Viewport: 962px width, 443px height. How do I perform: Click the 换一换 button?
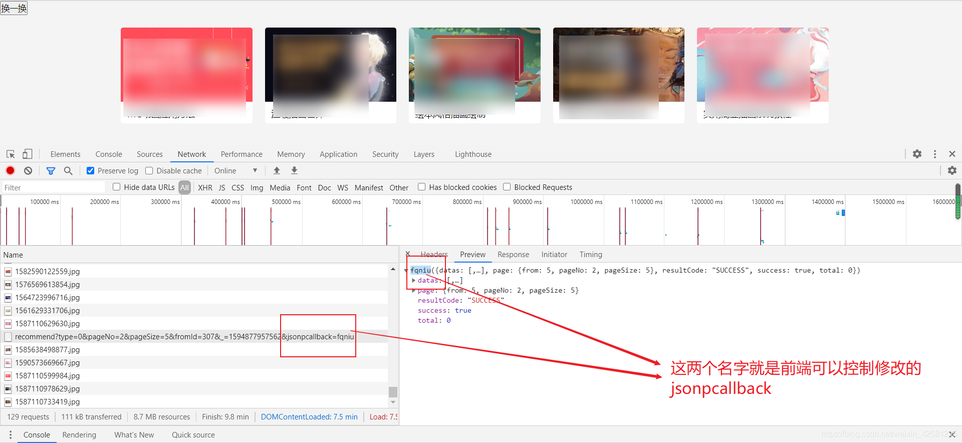click(14, 8)
